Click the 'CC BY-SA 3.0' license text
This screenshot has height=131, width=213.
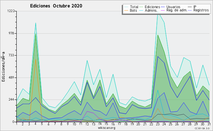tap(202, 128)
